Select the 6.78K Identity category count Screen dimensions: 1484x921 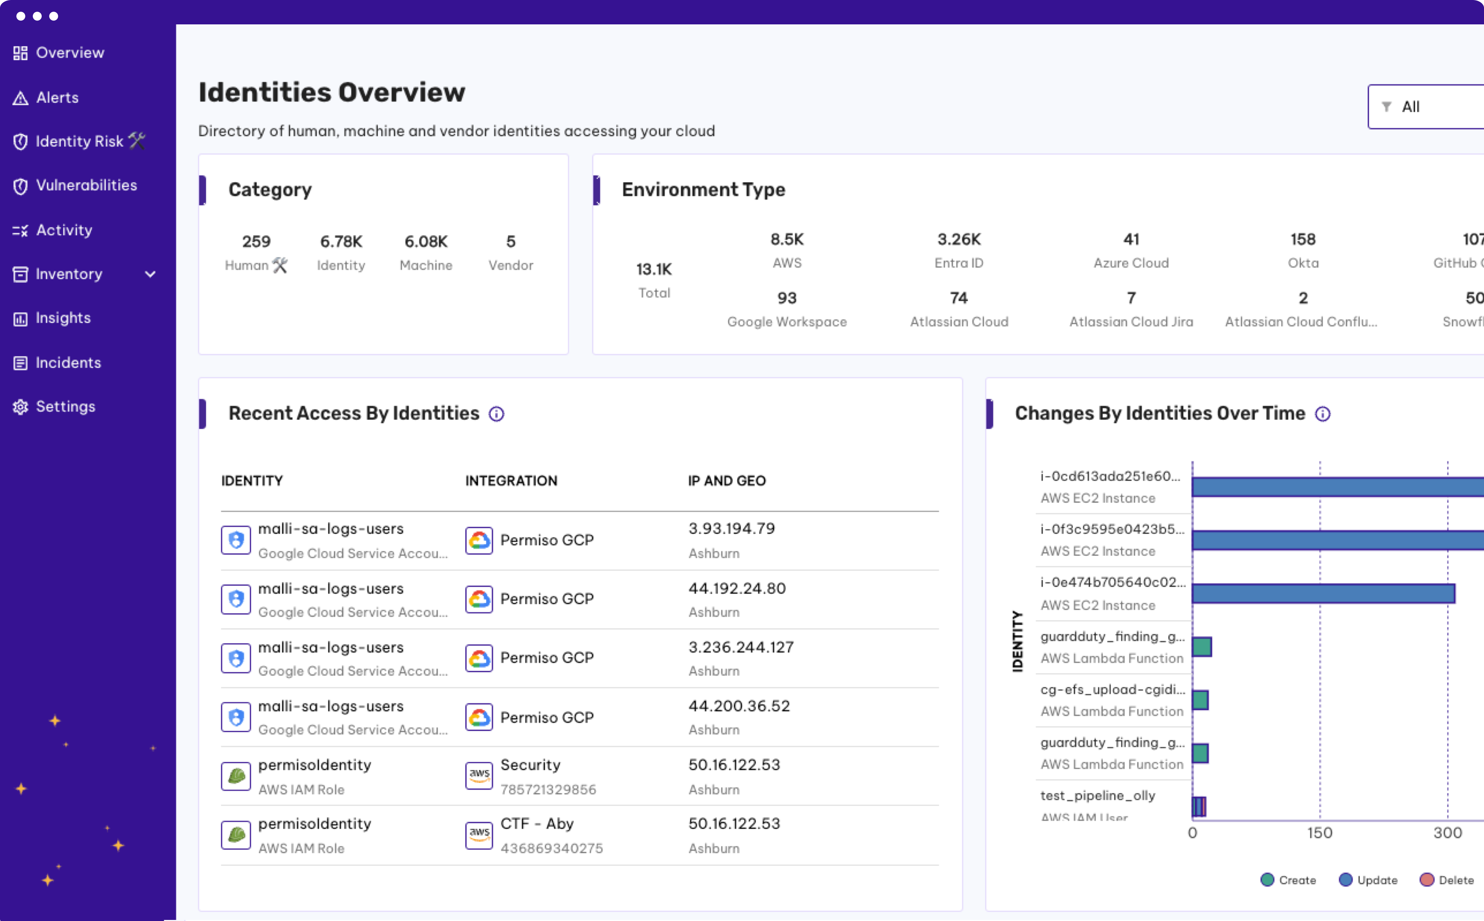[341, 242]
